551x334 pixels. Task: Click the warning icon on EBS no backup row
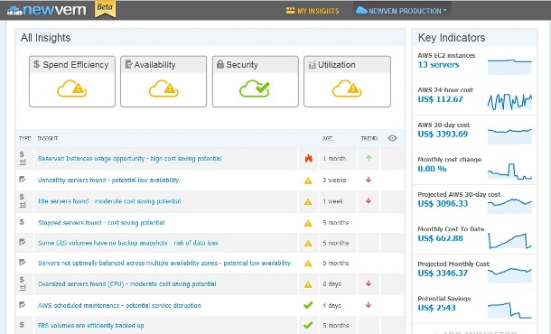point(308,243)
